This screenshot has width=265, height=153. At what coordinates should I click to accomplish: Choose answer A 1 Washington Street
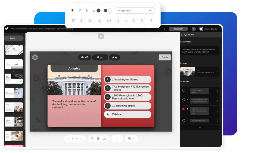click(128, 79)
